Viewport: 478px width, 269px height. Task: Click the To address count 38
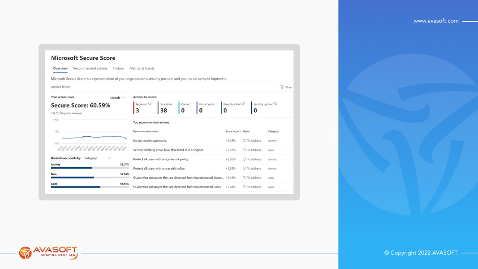(164, 111)
